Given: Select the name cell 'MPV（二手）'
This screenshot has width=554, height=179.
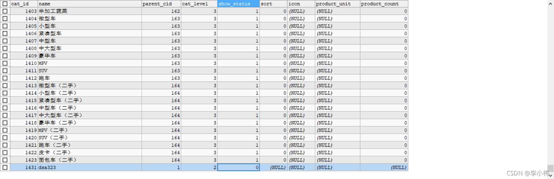Looking at the screenshot, I should coord(90,130).
